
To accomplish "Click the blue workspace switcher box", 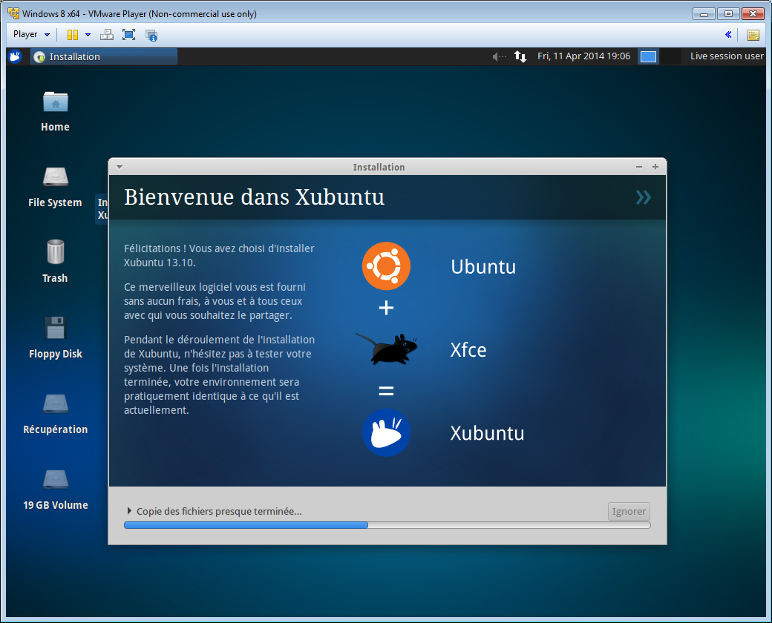I will coord(648,56).
